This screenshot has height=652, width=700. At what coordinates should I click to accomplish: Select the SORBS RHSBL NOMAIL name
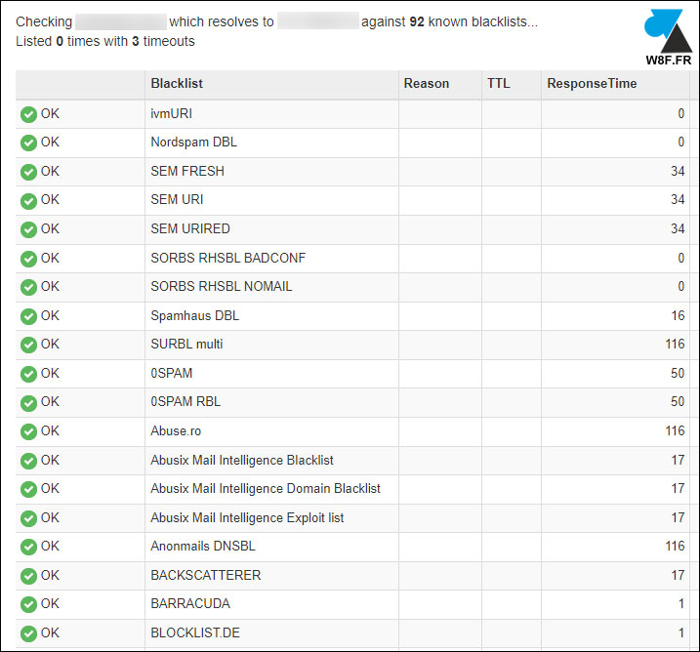(222, 286)
